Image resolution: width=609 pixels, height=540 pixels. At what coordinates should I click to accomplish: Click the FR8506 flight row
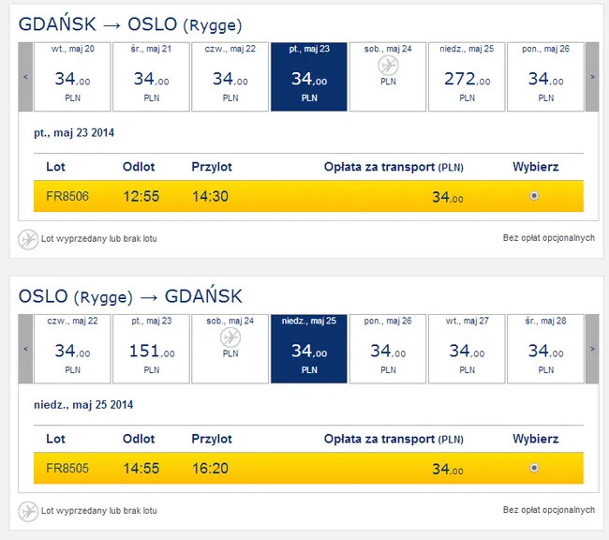[308, 196]
